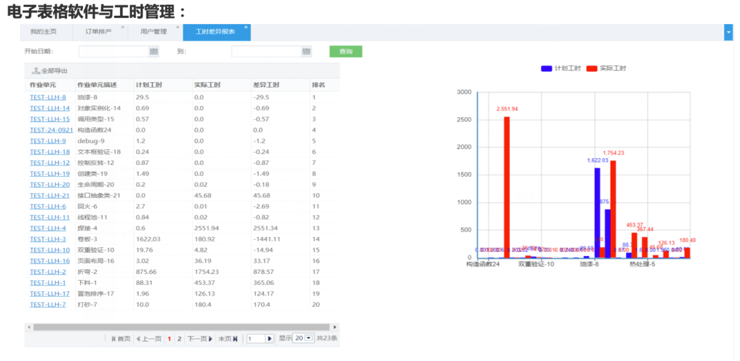Click the table horizontal scrollbar
The height and width of the screenshot is (361, 740).
click(x=181, y=327)
